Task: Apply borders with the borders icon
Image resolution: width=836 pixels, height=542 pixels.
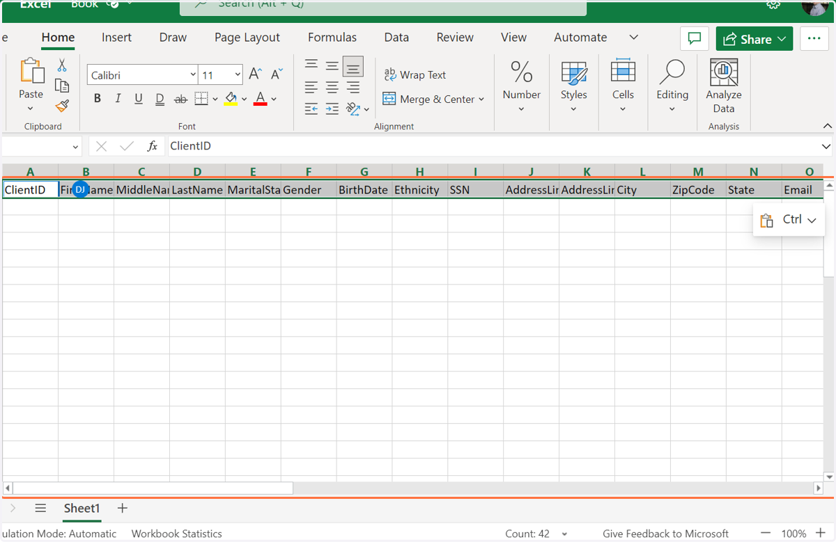Action: [x=201, y=99]
